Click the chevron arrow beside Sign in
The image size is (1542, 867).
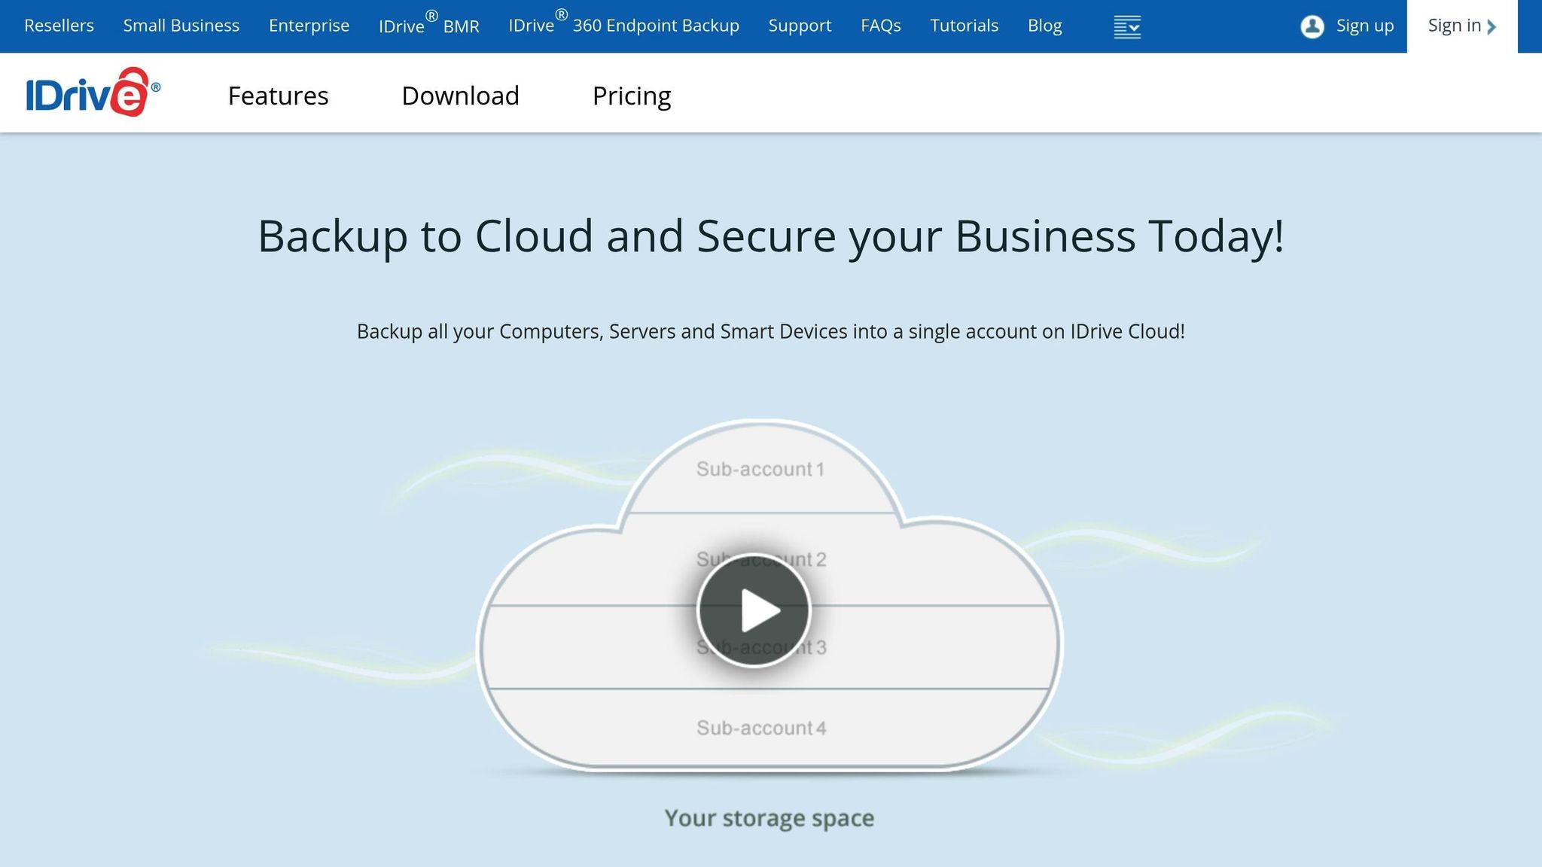1492,26
